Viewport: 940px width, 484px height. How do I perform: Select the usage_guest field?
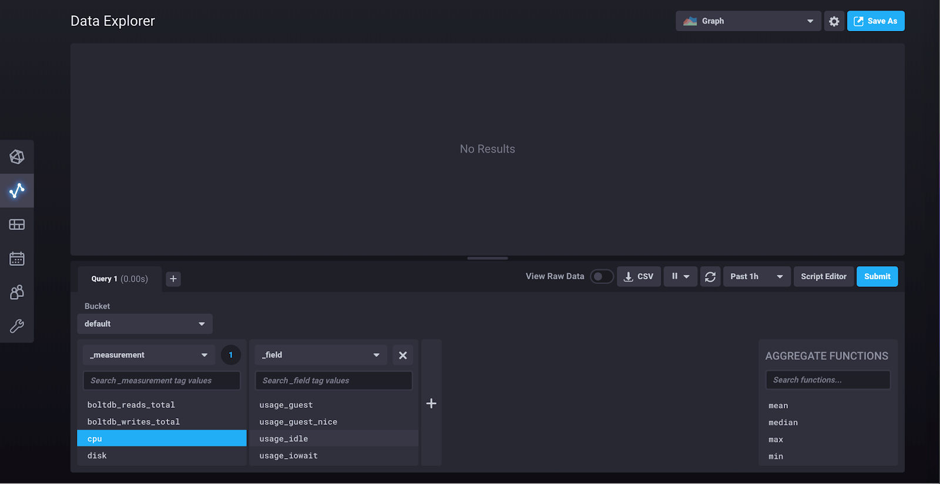pyautogui.click(x=334, y=405)
